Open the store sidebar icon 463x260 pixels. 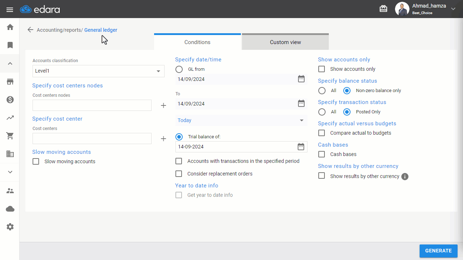(x=10, y=82)
